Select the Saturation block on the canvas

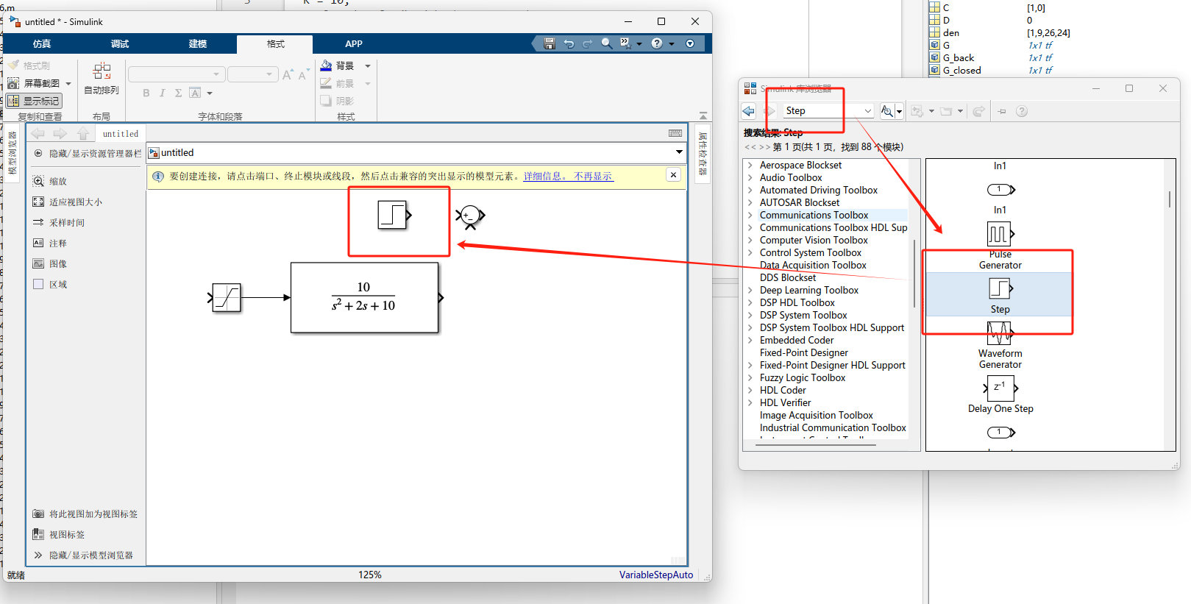coord(226,297)
